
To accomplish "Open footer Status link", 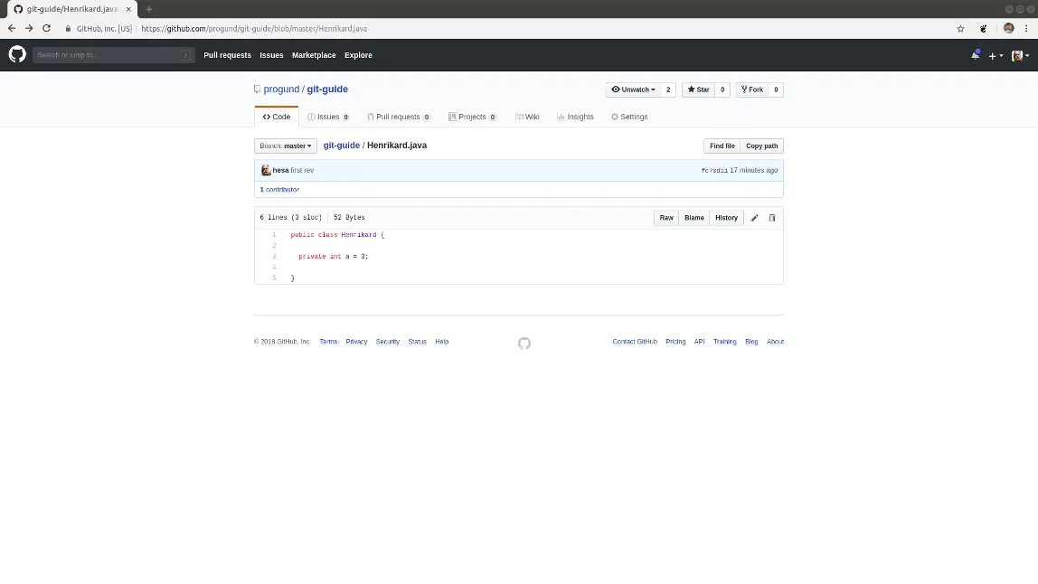I will point(417,342).
